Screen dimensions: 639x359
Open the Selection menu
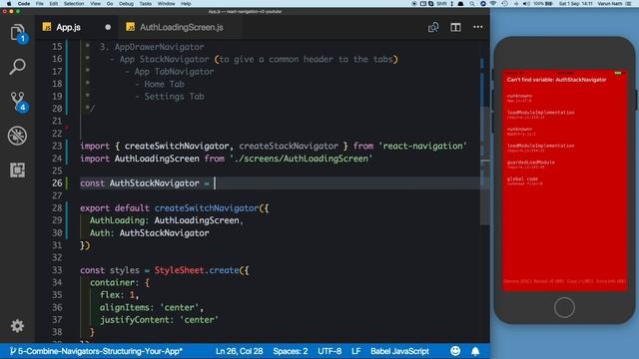point(74,4)
